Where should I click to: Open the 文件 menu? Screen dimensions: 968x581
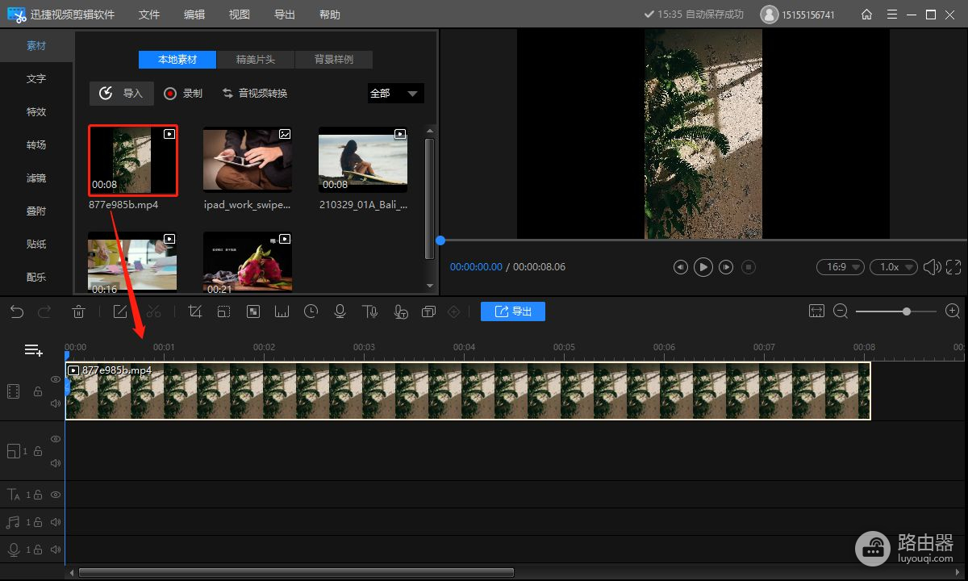point(149,15)
